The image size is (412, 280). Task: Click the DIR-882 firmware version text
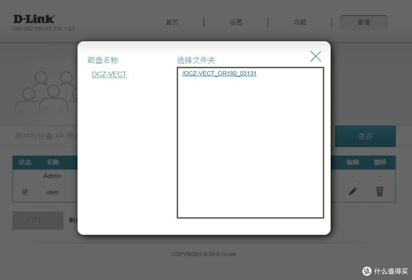43,29
